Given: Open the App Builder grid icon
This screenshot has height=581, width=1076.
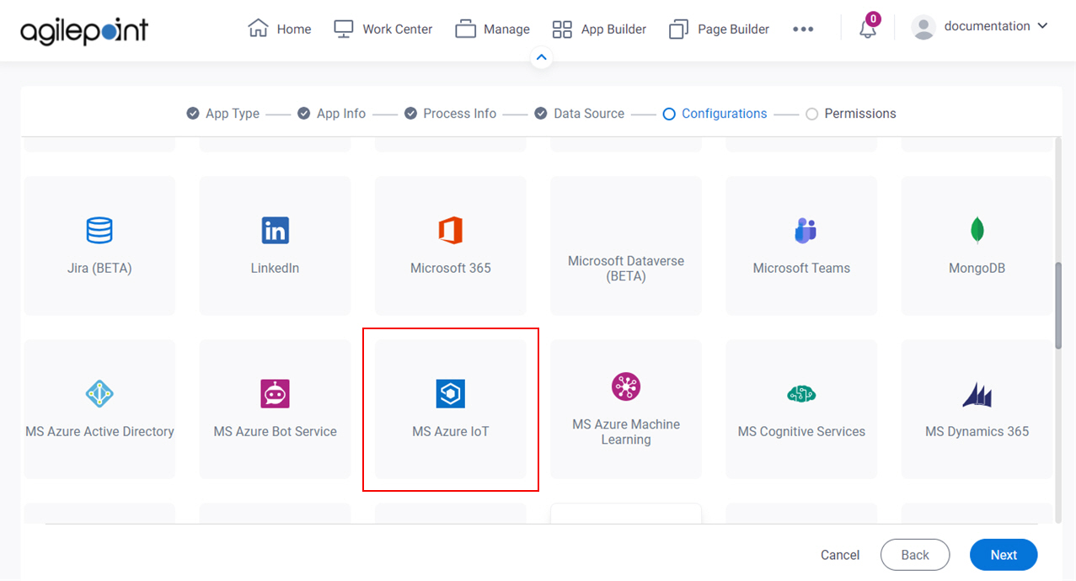Looking at the screenshot, I should [562, 29].
